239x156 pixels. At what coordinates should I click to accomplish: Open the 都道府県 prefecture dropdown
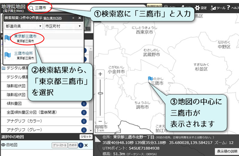coord(24,26)
